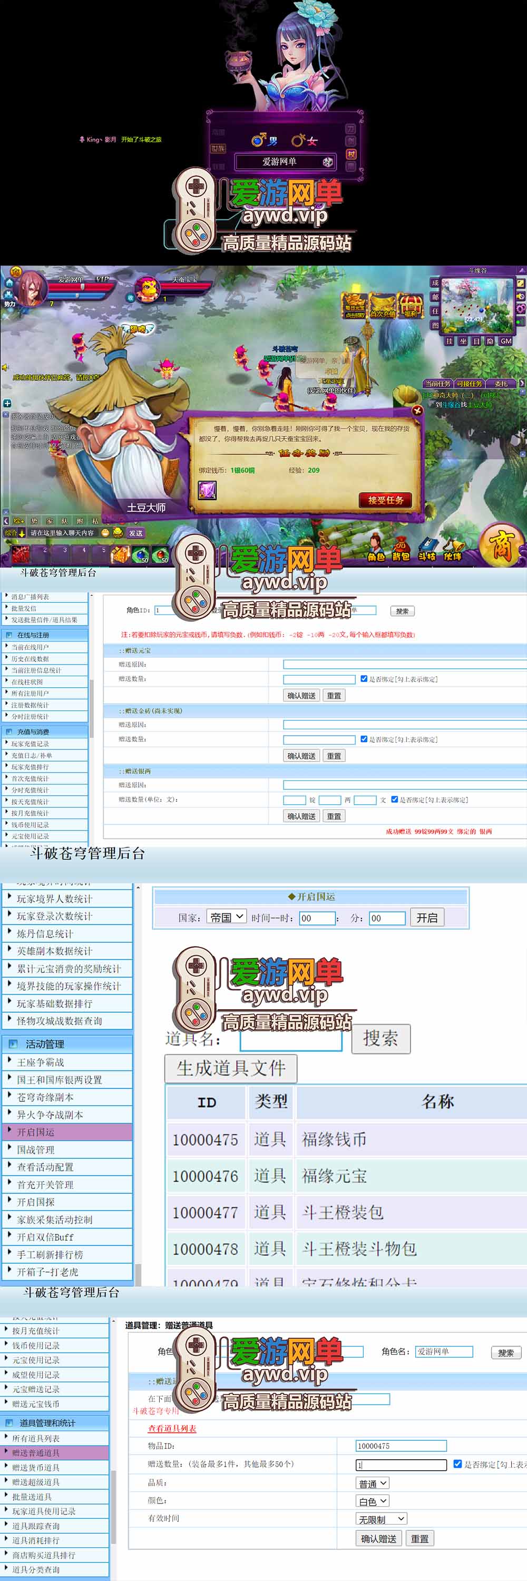Click the 接受任务 accept quest button

click(385, 500)
